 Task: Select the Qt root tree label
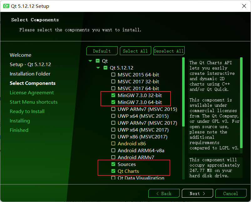(x=105, y=61)
